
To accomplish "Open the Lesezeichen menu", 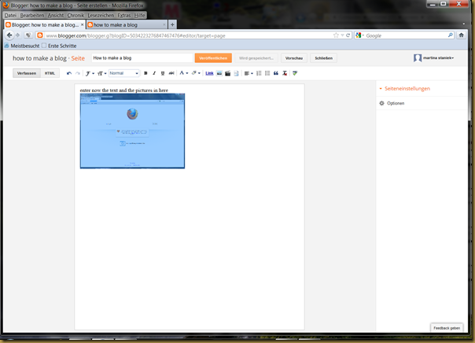I will 101,15.
